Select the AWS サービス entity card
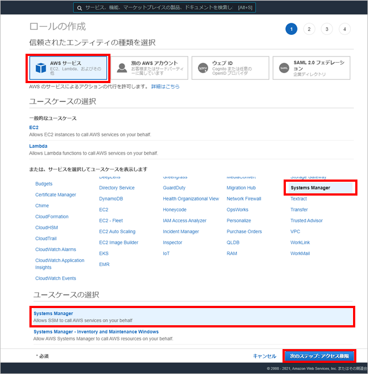368x374 pixels. pos(68,68)
